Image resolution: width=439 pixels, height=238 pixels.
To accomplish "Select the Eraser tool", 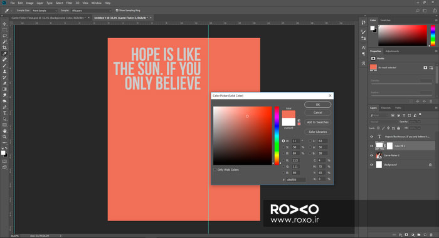I will pyautogui.click(x=4, y=83).
